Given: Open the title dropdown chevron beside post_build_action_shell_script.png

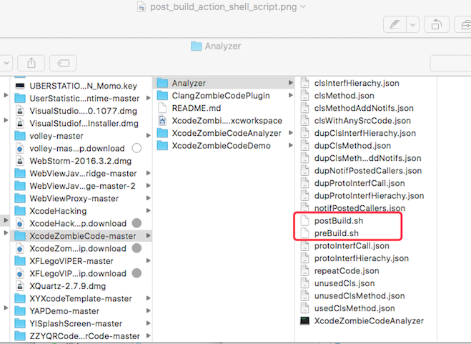Looking at the screenshot, I should pos(303,6).
